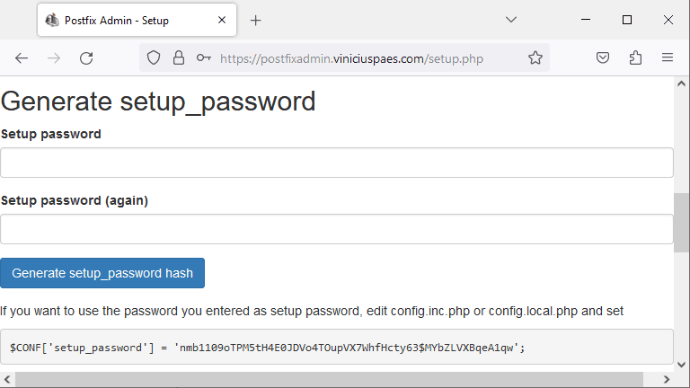690x388 pixels.
Task: Save page to Pocket
Action: point(603,57)
